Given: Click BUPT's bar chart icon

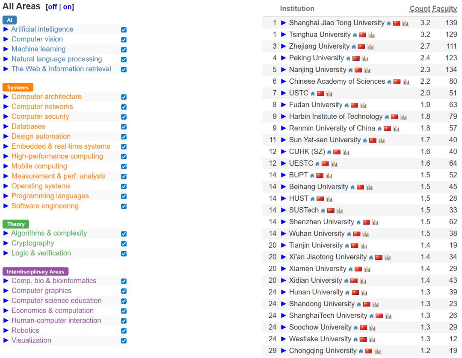Looking at the screenshot, I should click(x=329, y=176).
